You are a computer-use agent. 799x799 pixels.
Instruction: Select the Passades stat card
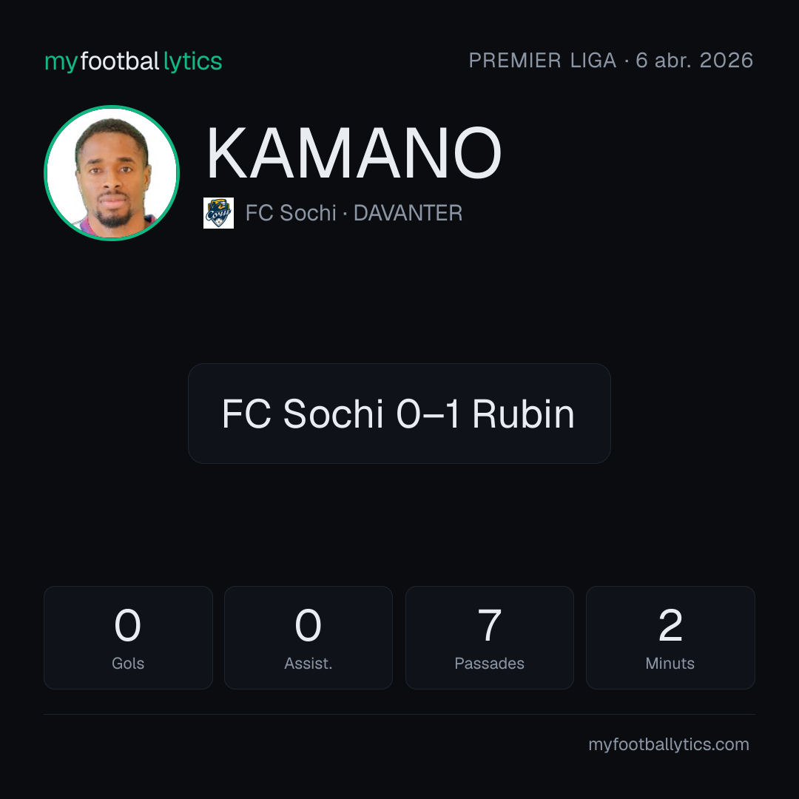click(489, 638)
